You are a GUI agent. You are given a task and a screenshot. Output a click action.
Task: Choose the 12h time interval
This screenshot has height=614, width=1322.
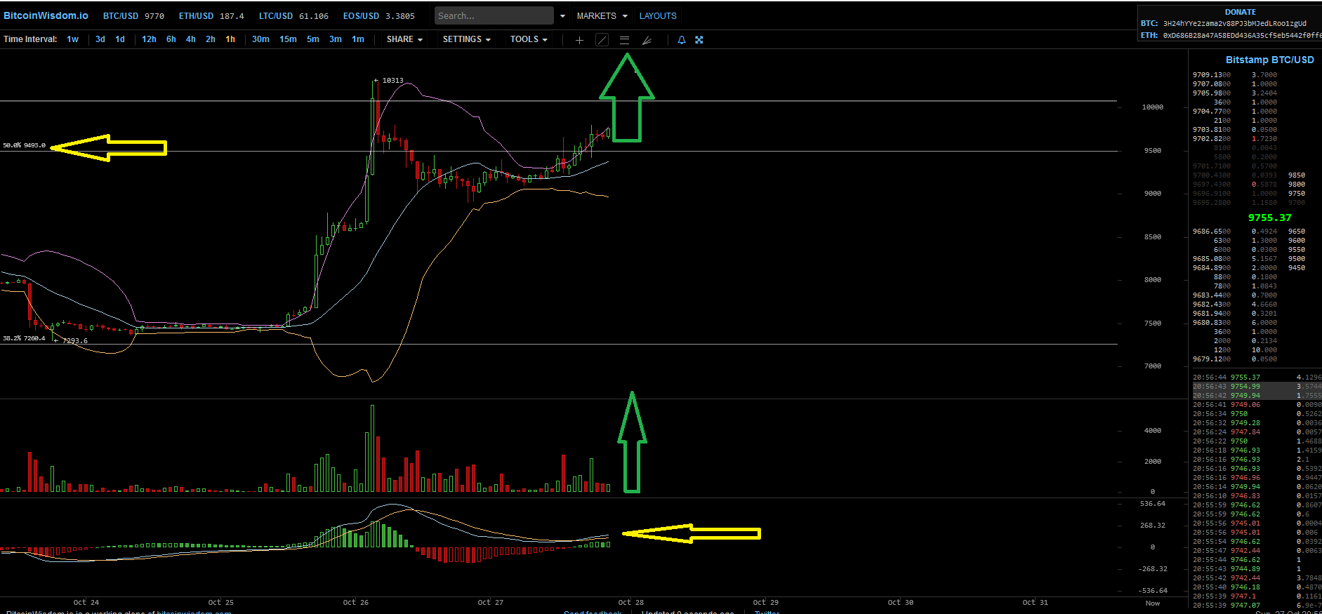point(149,39)
